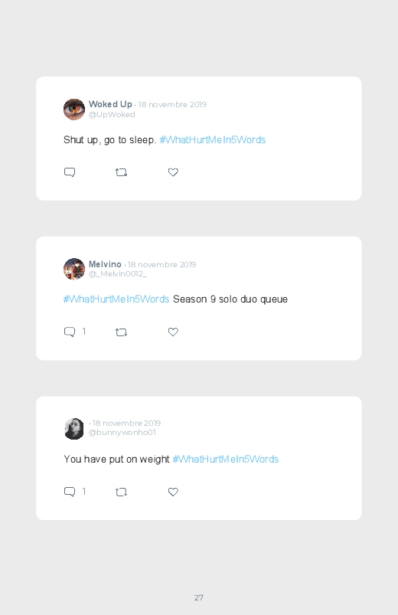The width and height of the screenshot is (398, 615).
Task: Open hashtag link in Melvino's tweet
Action: pos(116,299)
